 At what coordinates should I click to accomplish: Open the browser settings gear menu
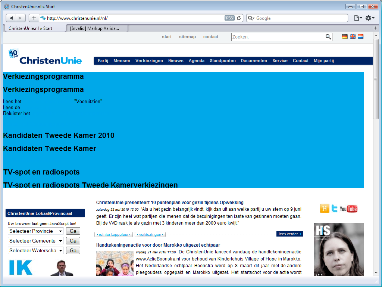tap(370, 18)
